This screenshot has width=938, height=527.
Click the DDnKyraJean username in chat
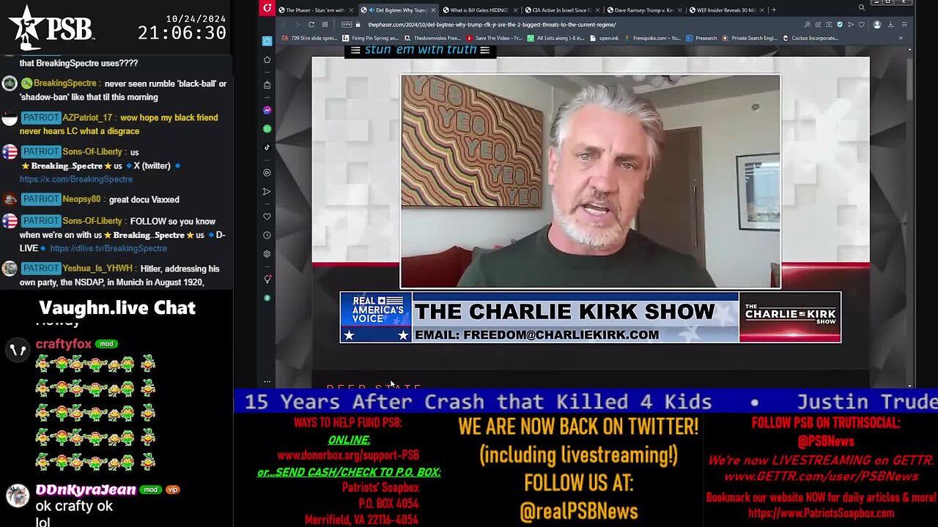click(x=86, y=490)
